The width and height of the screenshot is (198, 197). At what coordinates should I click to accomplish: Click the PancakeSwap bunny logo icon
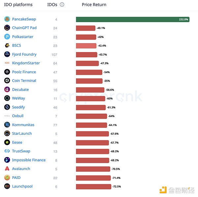pos(7,19)
